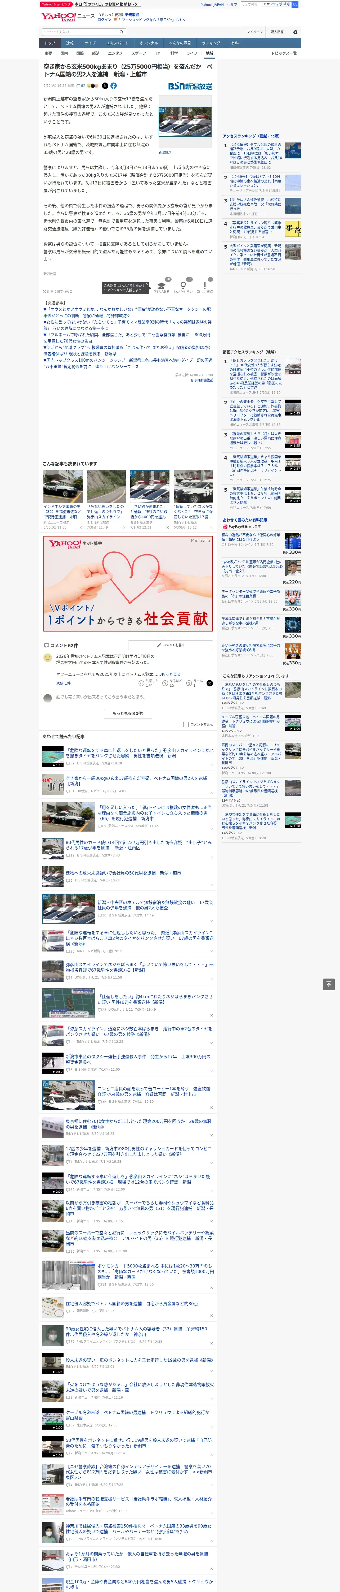Select the エンタメ category
The height and width of the screenshot is (1592, 340).
point(115,53)
